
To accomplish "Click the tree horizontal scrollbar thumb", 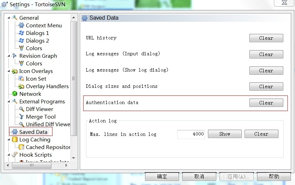I will 32,165.
